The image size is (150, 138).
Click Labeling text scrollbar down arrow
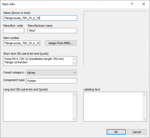coord(144,119)
